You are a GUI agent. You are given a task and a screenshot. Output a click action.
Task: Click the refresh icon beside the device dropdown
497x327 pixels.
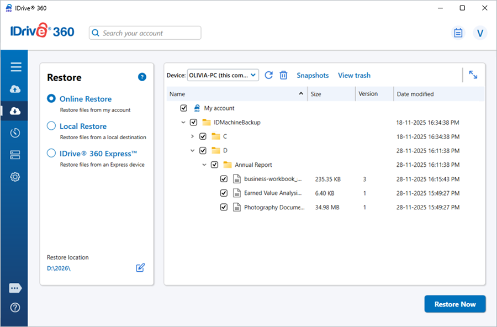click(x=269, y=75)
